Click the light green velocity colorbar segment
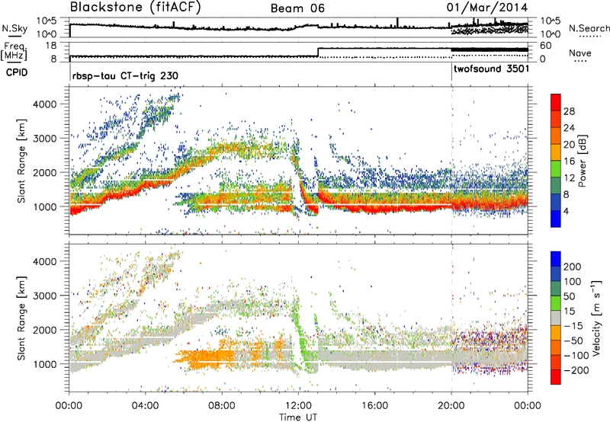The height and width of the screenshot is (422, 610). pos(556,303)
